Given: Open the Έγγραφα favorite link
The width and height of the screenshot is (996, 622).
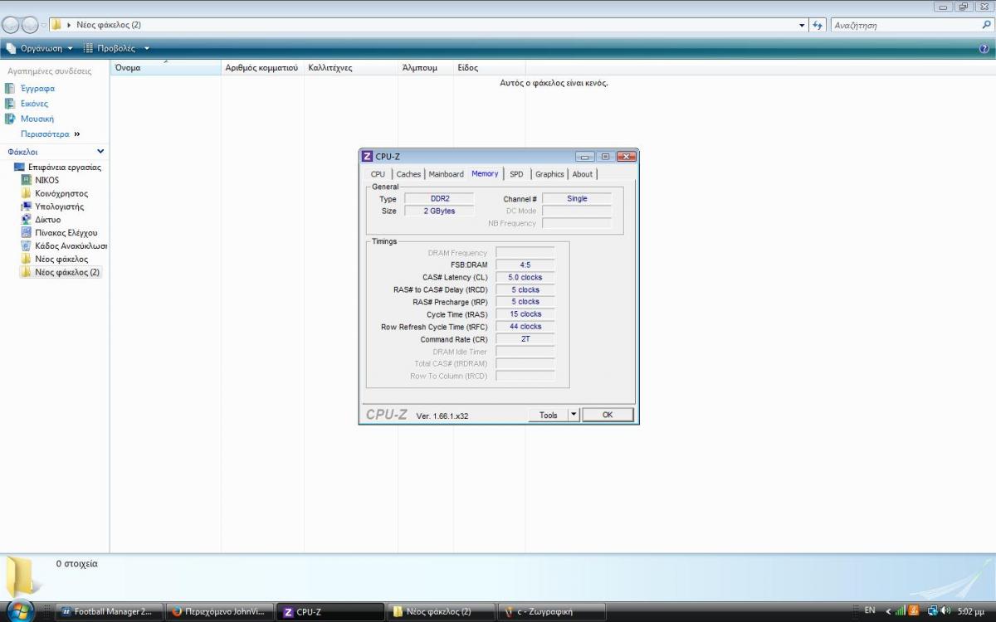Looking at the screenshot, I should point(37,89).
